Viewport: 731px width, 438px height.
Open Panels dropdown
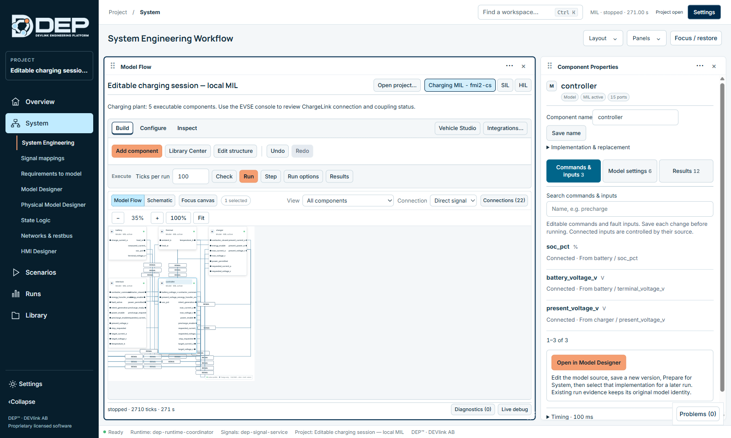[646, 38]
